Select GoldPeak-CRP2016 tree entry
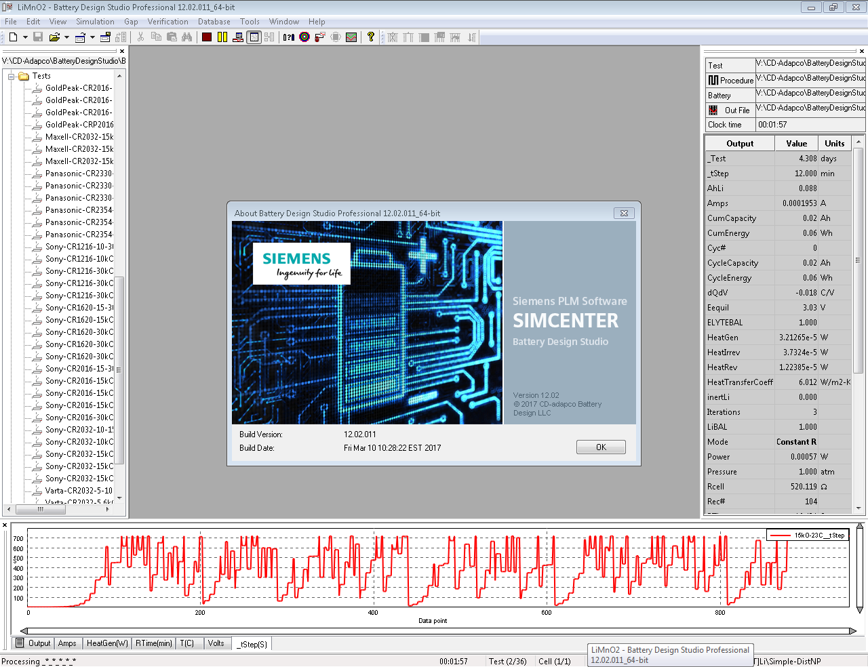The image size is (868, 667). pyautogui.click(x=79, y=125)
